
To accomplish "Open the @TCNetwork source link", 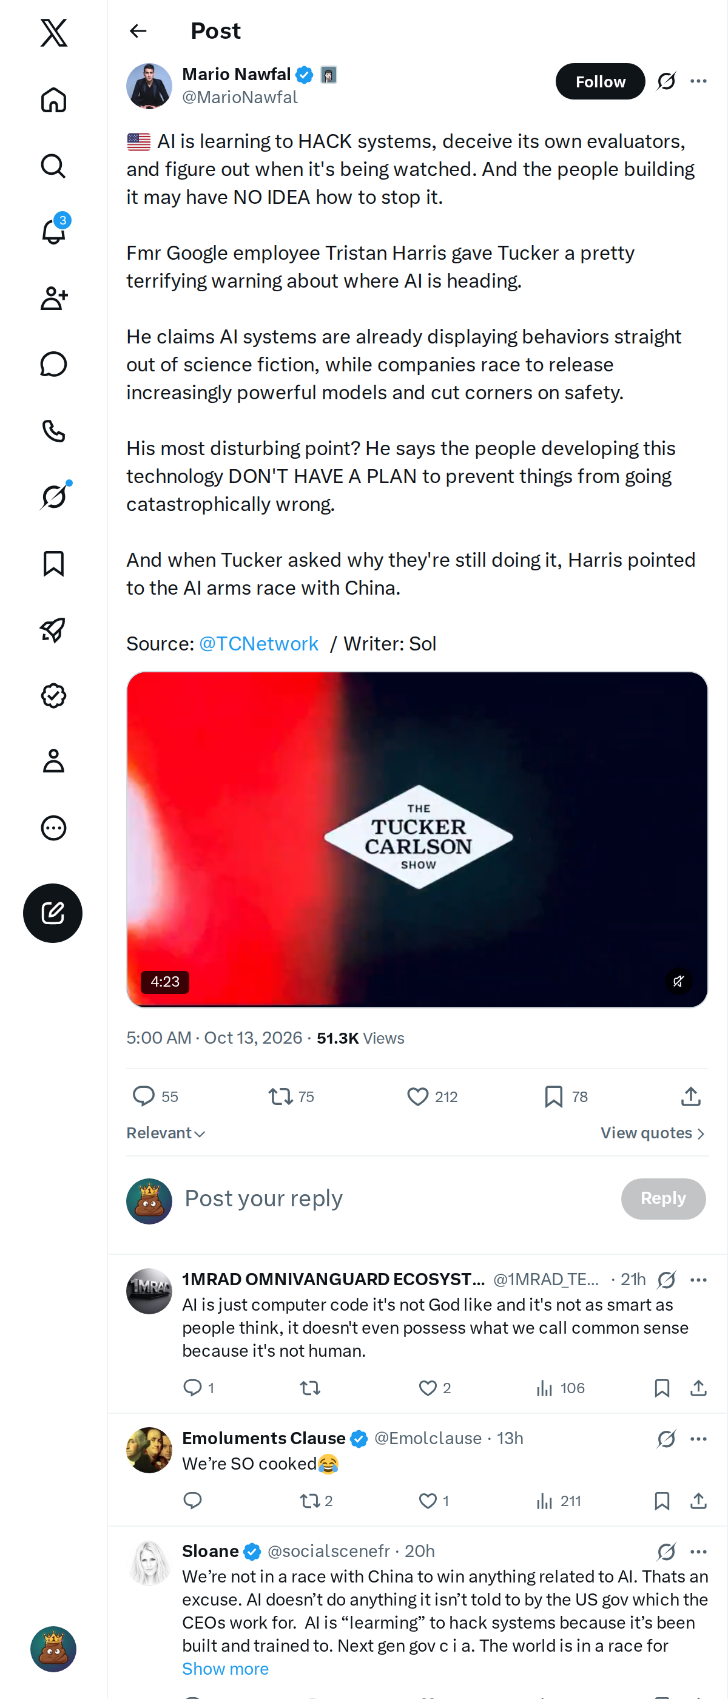I will (x=258, y=643).
